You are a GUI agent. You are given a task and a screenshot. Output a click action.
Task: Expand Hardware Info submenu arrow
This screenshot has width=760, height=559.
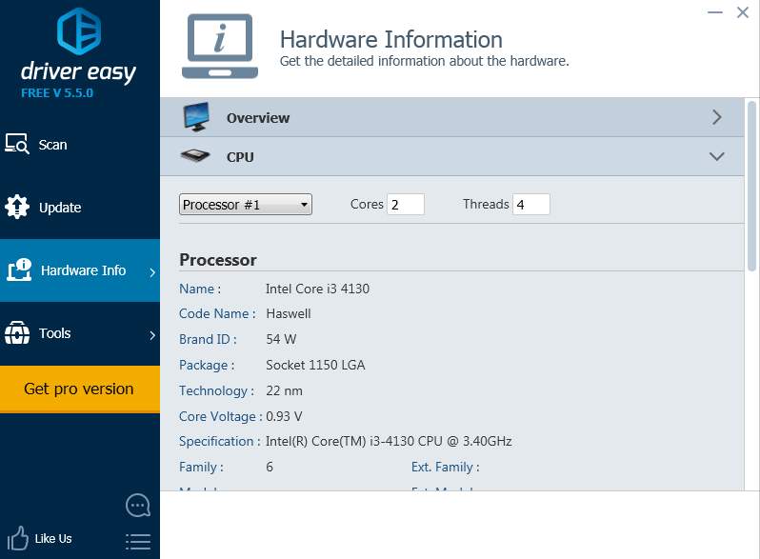pyautogui.click(x=152, y=272)
